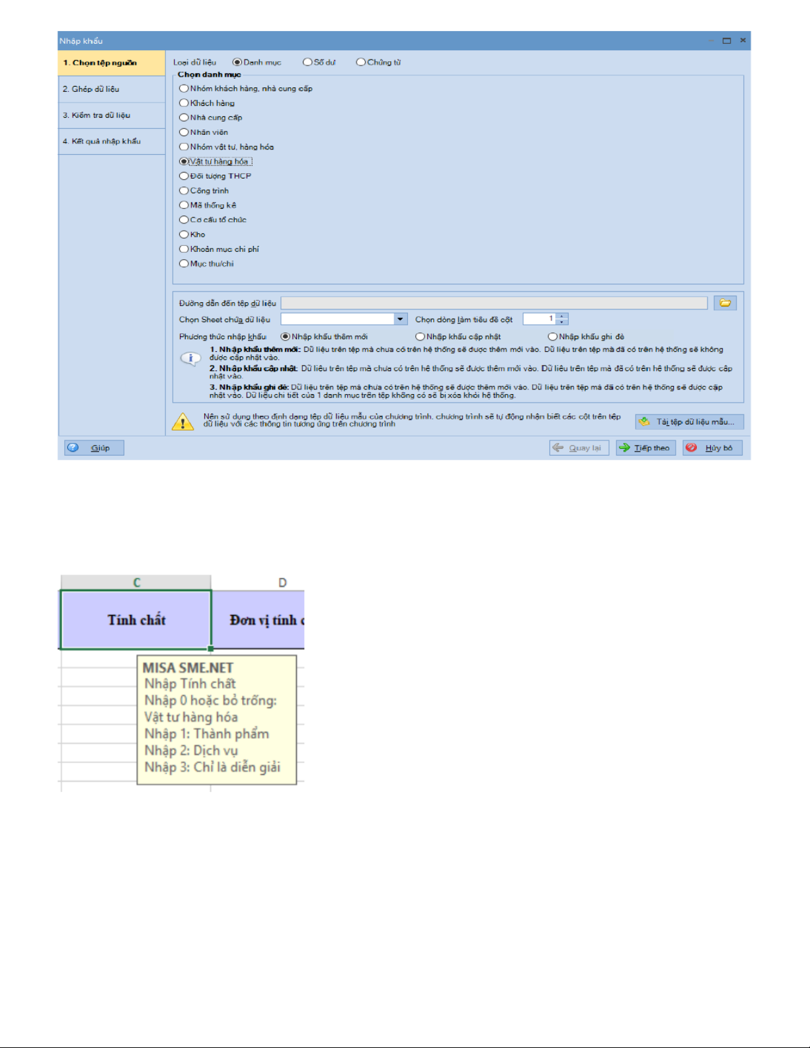Click the data file path input field

click(493, 303)
